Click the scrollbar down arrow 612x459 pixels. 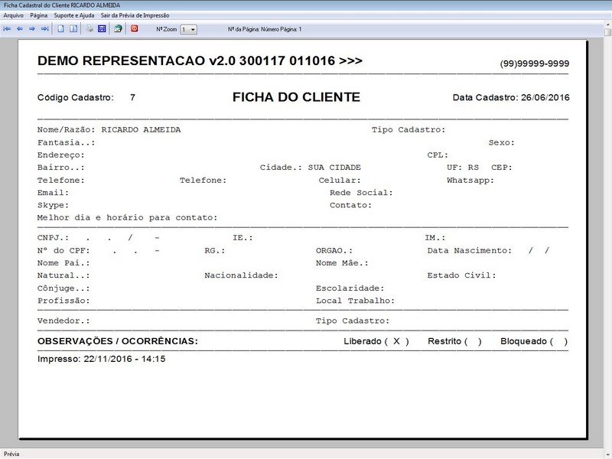tap(607, 444)
